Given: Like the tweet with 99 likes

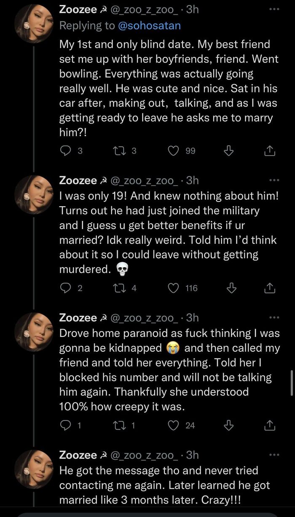Looking at the screenshot, I should 174,151.
